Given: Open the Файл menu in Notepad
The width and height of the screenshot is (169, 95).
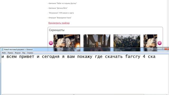Looking at the screenshot, I should 4,53.
